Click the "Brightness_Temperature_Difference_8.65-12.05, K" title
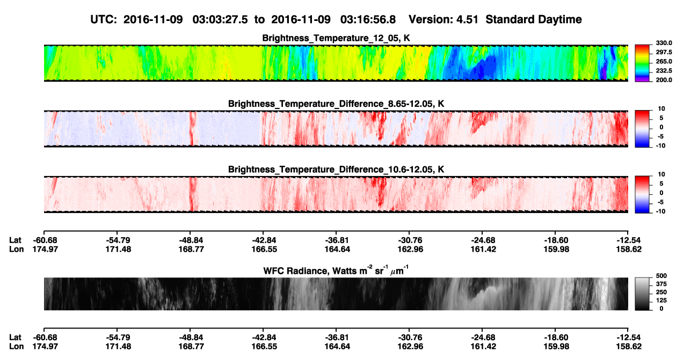Viewport: 698px width, 358px height. (336, 104)
